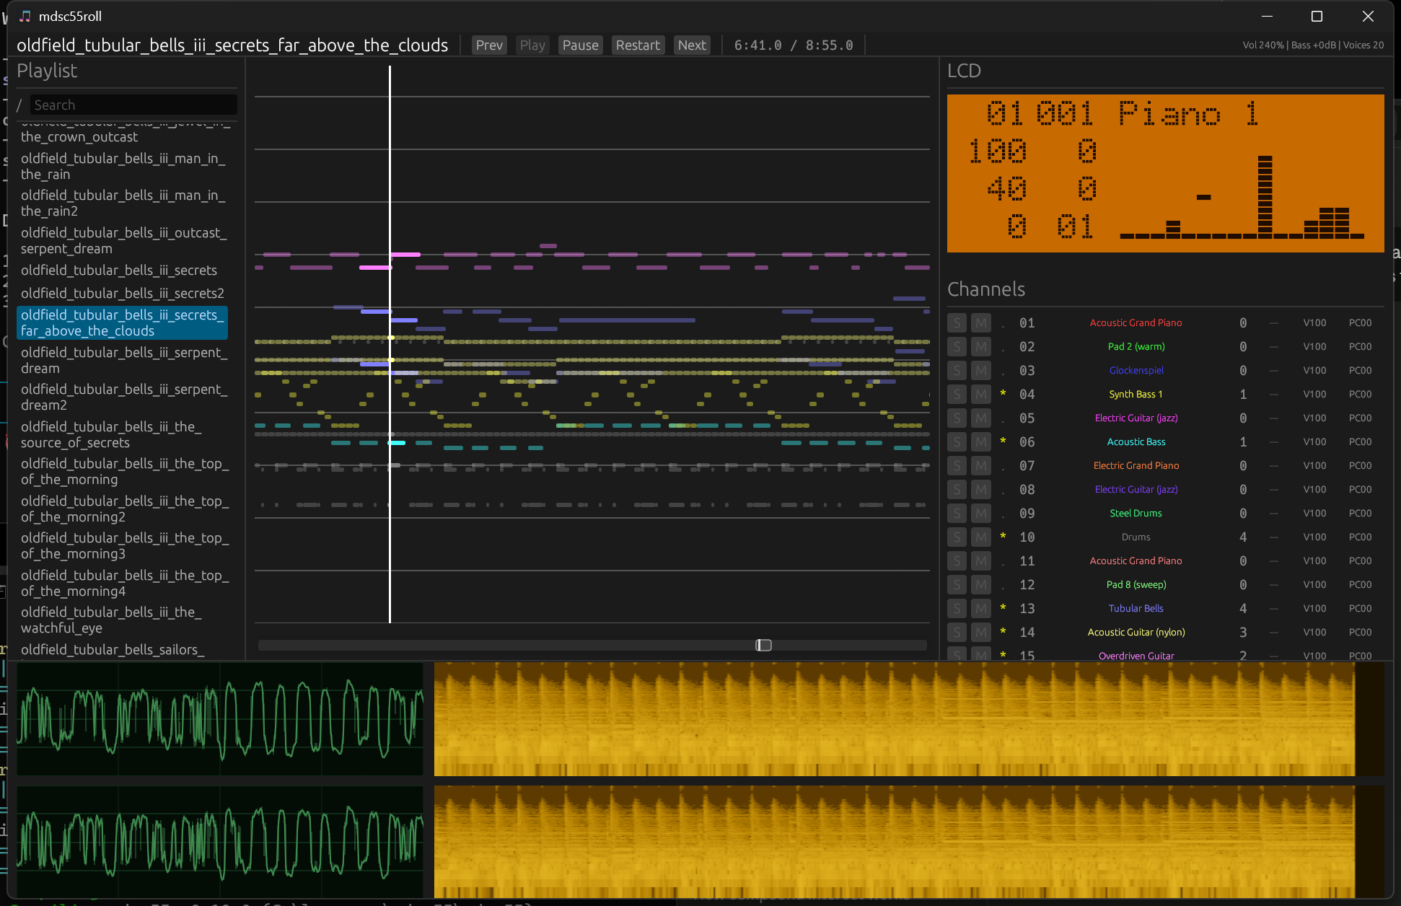Click the horizontal scrollbar handle below the piano roll

(x=763, y=645)
